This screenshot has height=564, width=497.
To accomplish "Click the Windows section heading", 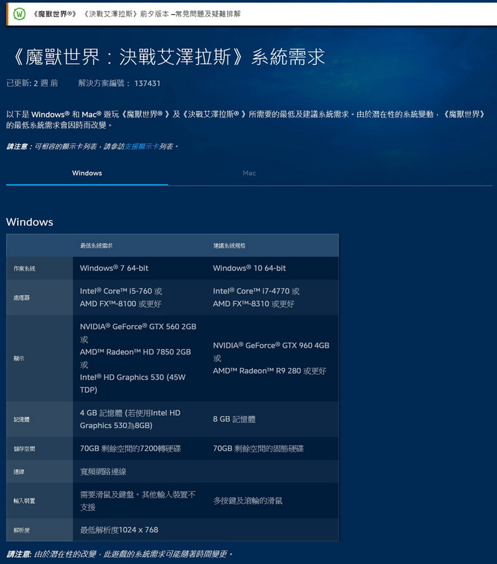I will click(x=29, y=222).
